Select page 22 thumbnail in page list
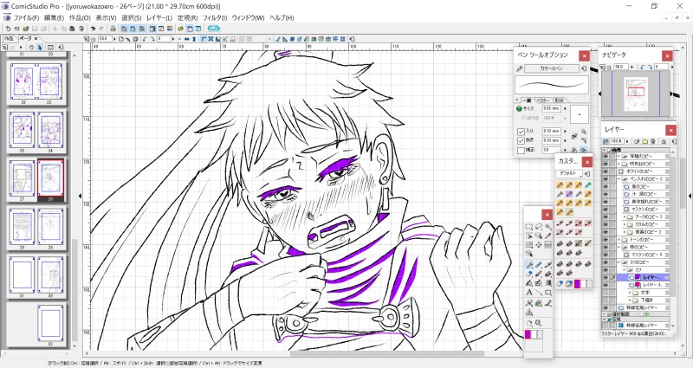Screen dimensions: 693x368 (x=50, y=81)
